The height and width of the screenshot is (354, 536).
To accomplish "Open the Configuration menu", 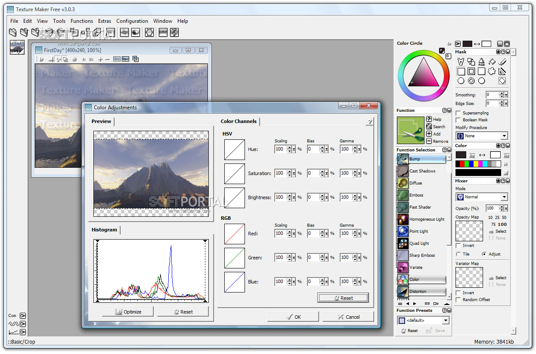I will click(x=132, y=21).
